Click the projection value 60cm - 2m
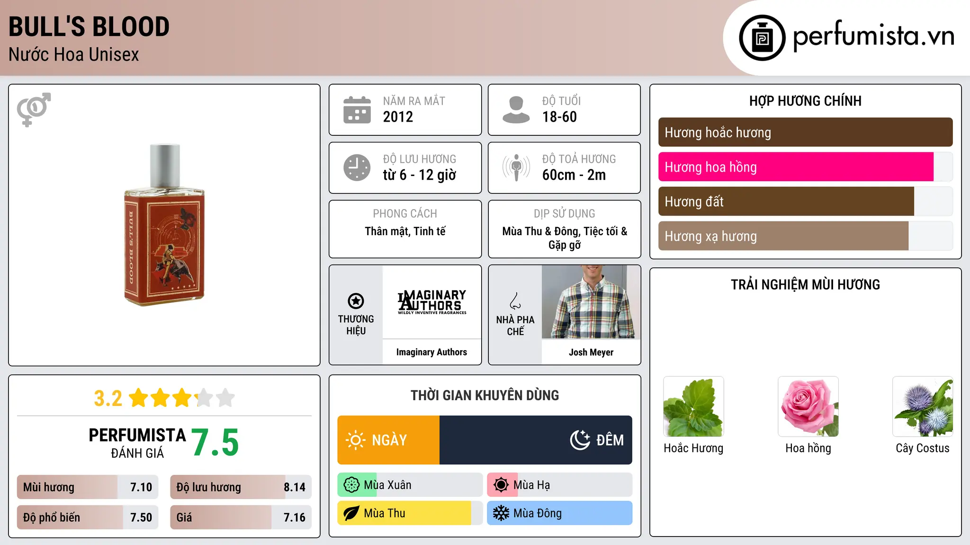 point(574,175)
